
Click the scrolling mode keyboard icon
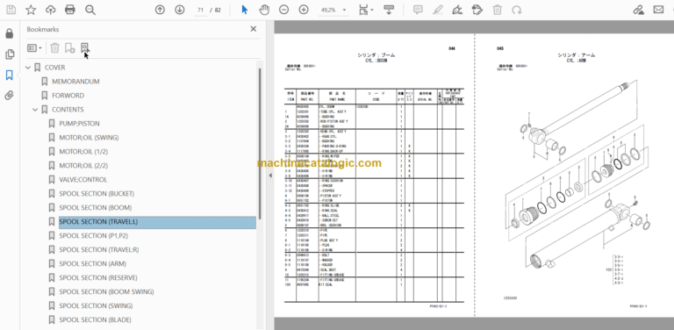pos(389,10)
